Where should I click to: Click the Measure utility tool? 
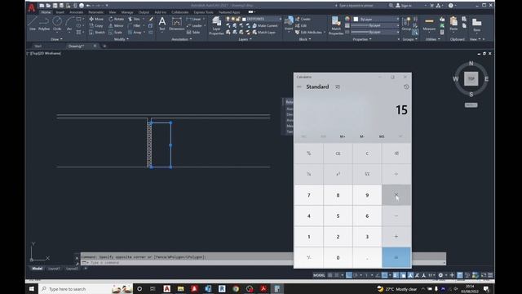pos(429,24)
